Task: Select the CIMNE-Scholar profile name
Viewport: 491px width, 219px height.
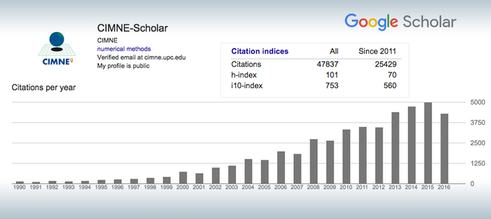Action: (133, 28)
